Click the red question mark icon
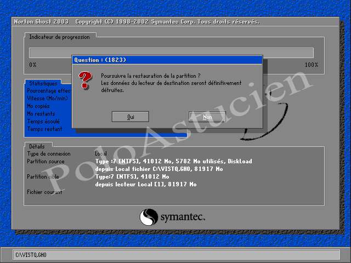Image resolution: width=351 pixels, height=263 pixels. coord(85,79)
